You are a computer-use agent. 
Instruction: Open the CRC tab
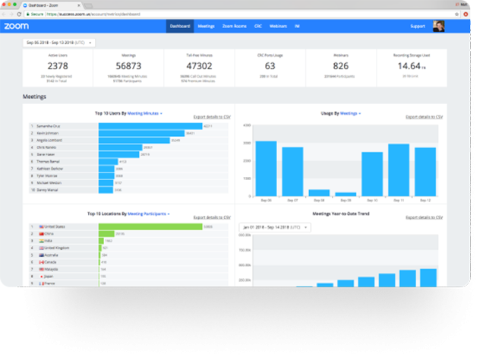tap(258, 26)
